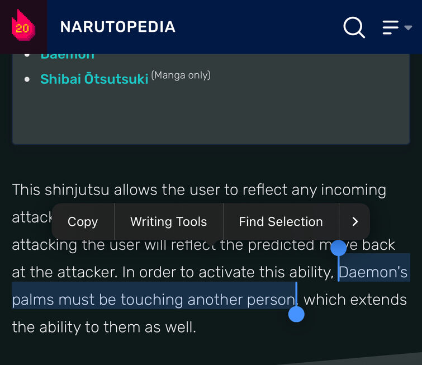Tap the "(Manga only)" superscript note
The image size is (422, 365).
point(181,75)
